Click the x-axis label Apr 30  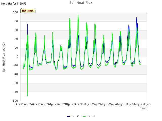[79, 104]
